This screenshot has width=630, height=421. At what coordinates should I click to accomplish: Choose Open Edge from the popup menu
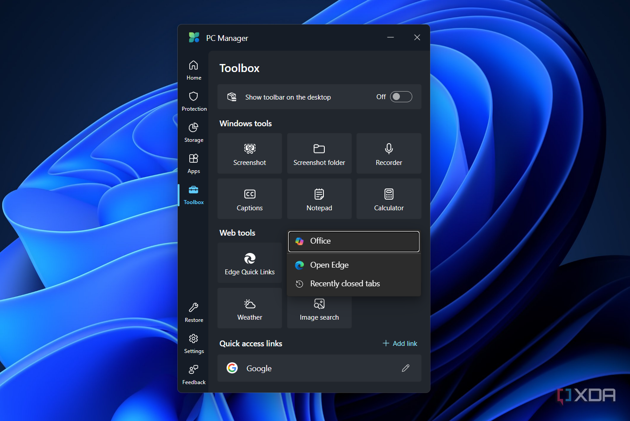click(x=354, y=265)
